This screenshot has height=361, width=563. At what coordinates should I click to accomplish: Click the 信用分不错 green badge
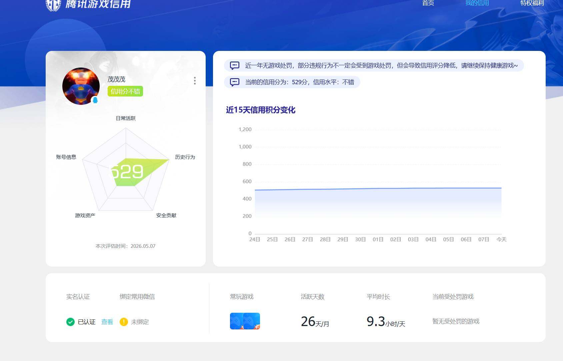125,91
